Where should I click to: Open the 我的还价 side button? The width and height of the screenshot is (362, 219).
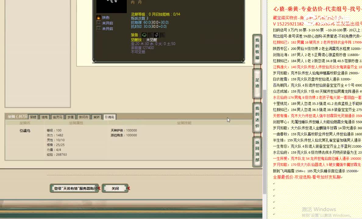coord(257,117)
